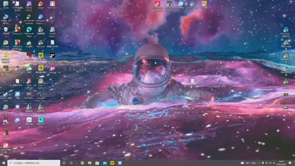The width and height of the screenshot is (295, 166).
Task: Open volume control in system tray
Action: coord(270,163)
